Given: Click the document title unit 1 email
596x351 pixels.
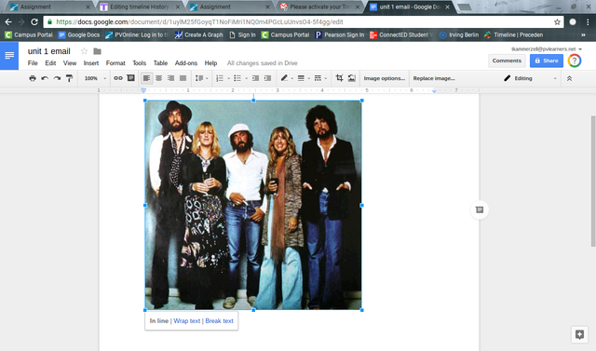Looking at the screenshot, I should click(49, 51).
